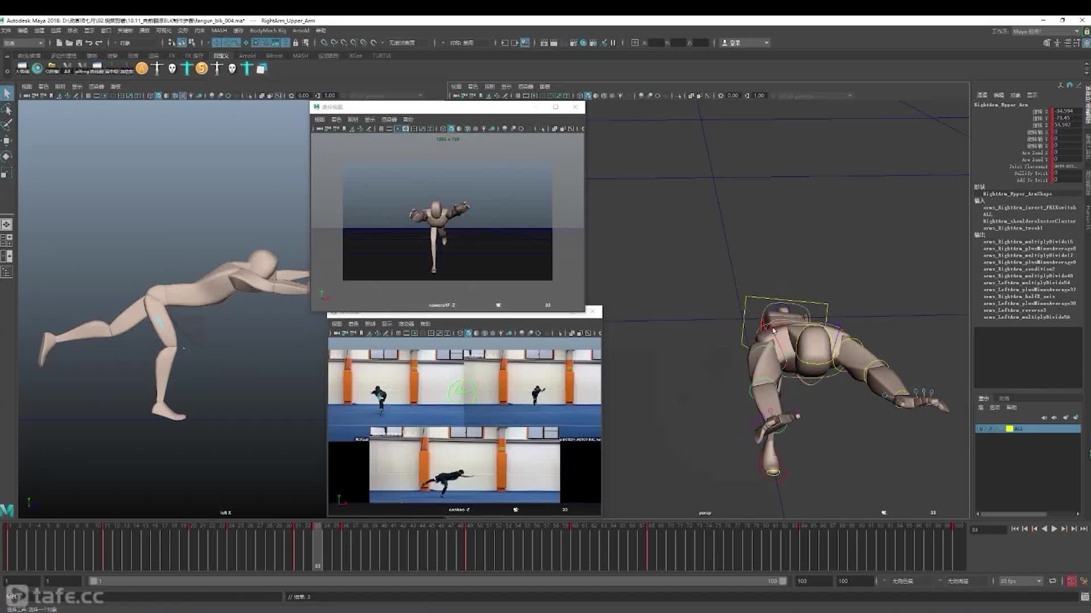Click the time range slider bar
This screenshot has width=1091, height=613.
click(x=438, y=581)
